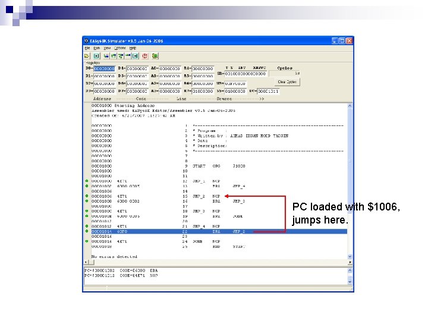This screenshot has width=428, height=321.
Task: Click the A3 register field
Action: click(170, 91)
